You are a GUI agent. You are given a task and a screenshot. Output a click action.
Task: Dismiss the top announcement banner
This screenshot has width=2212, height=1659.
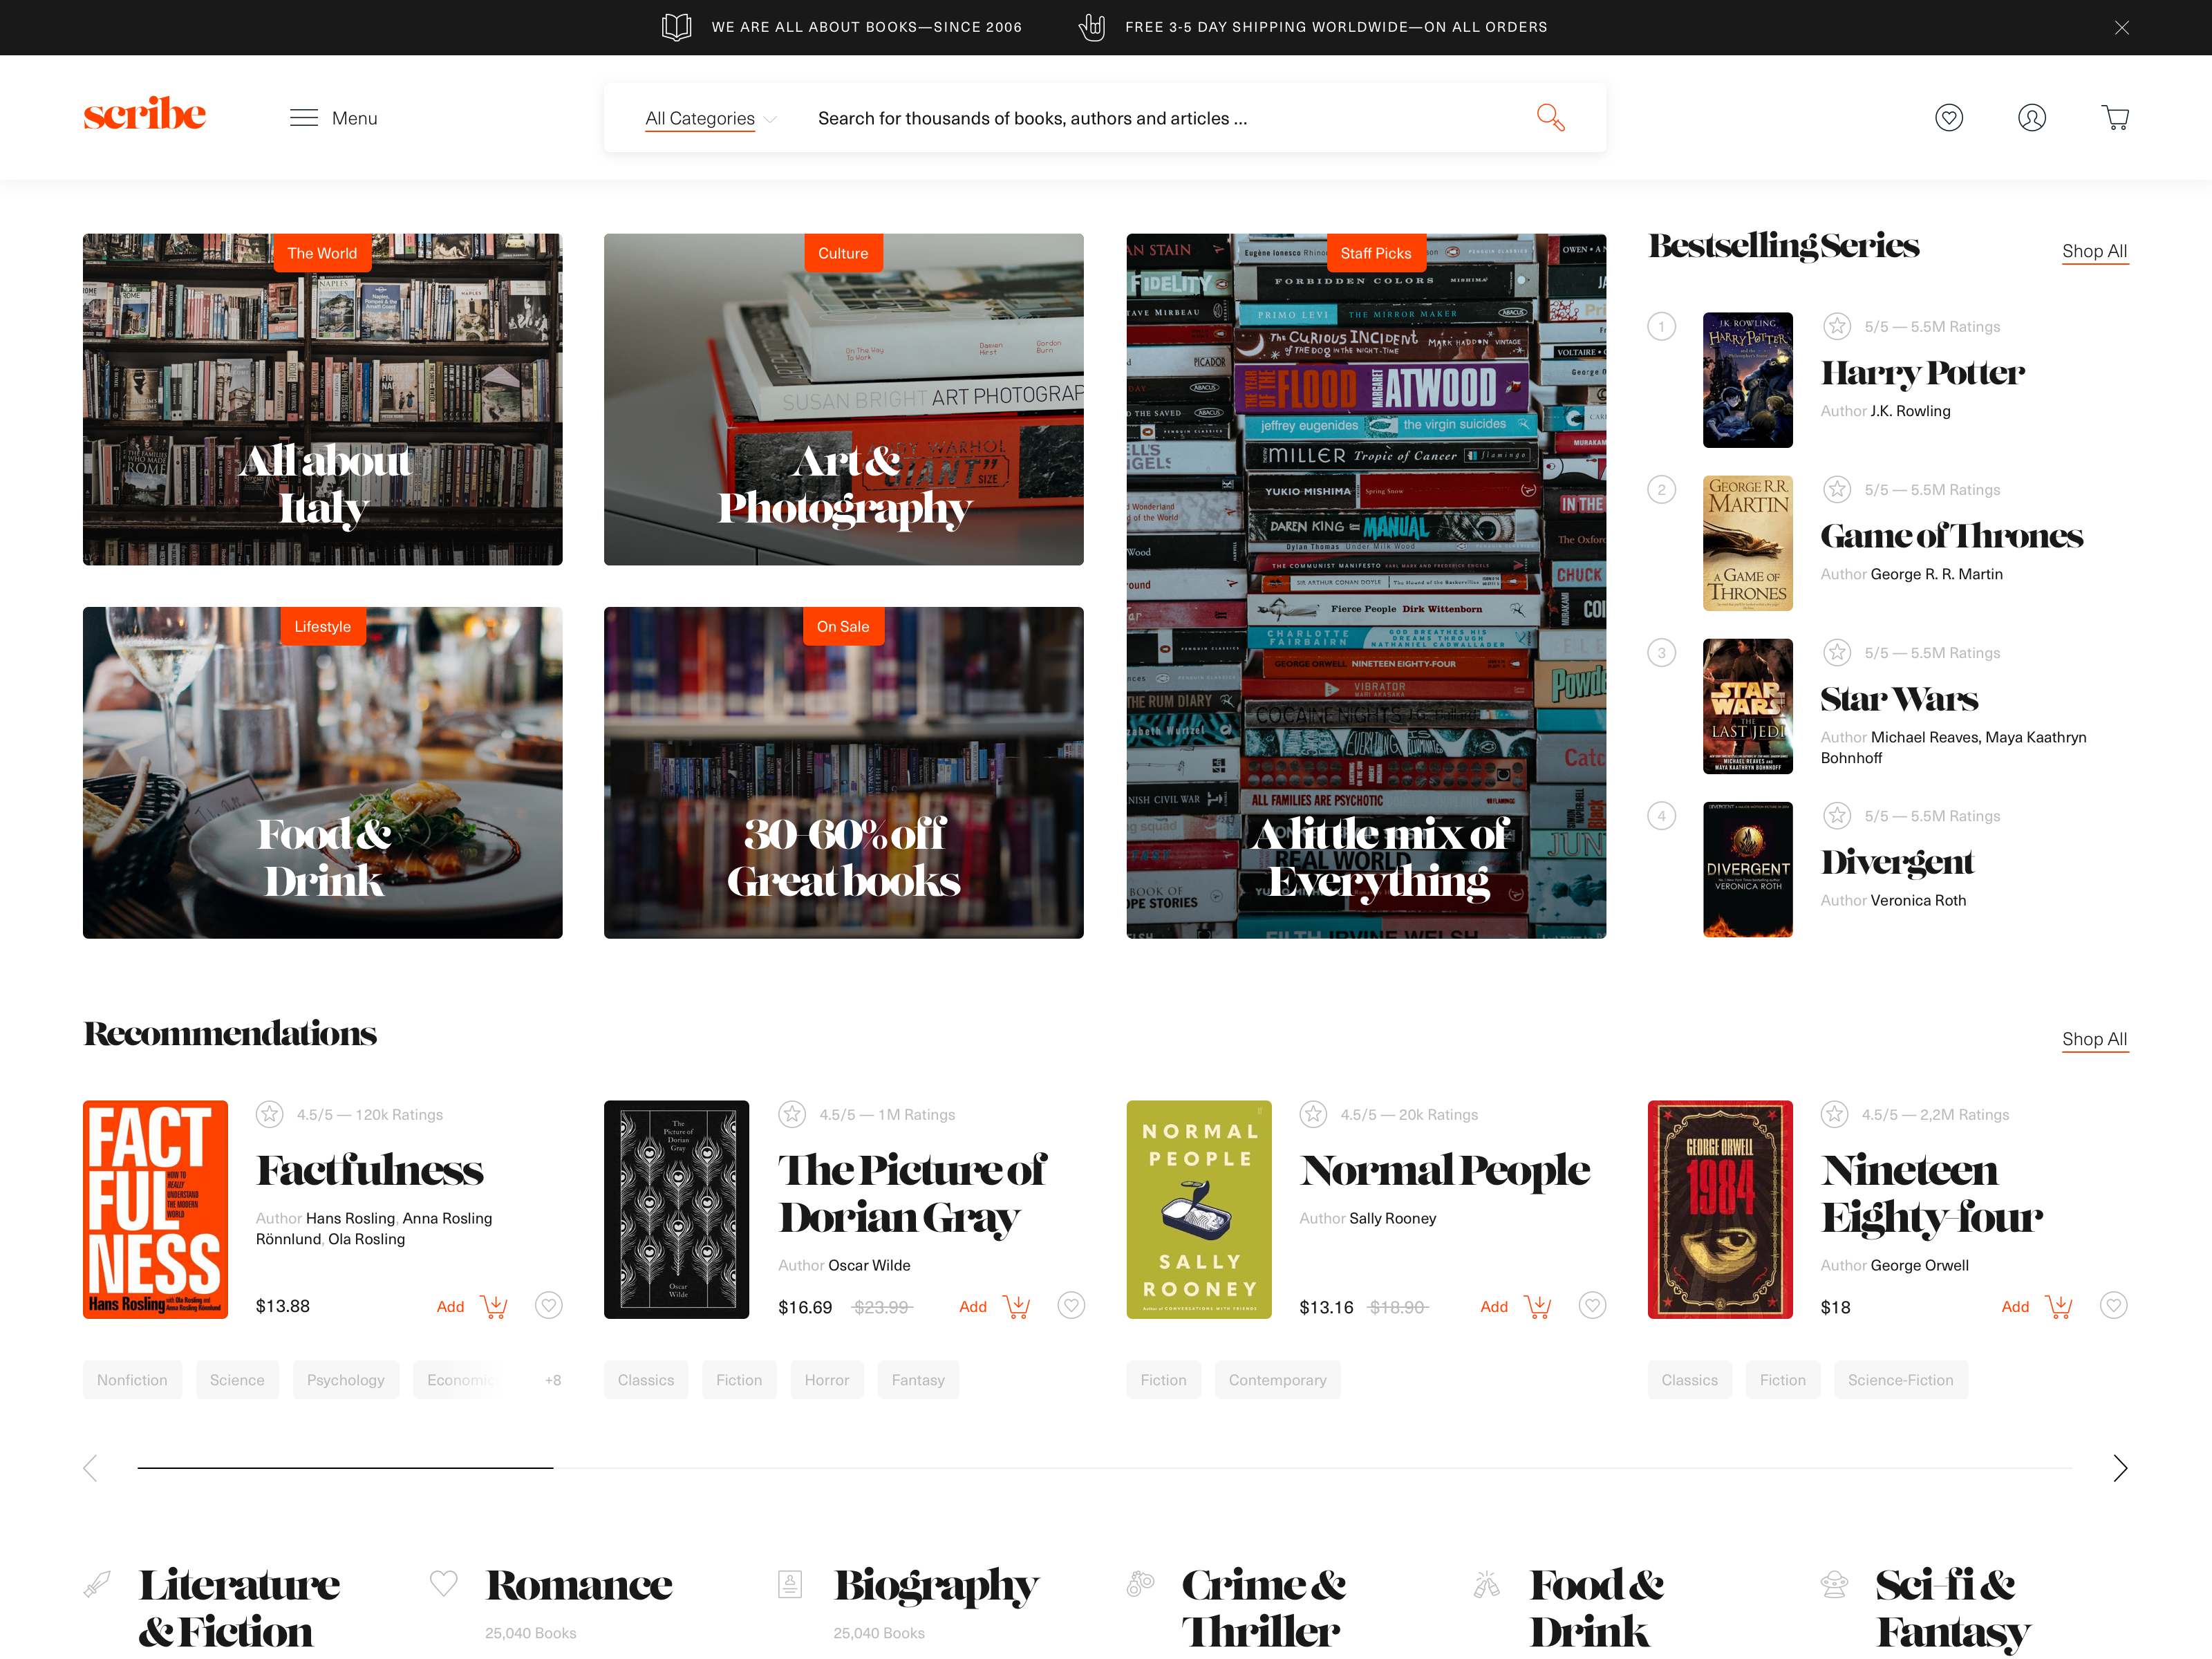click(x=2121, y=28)
